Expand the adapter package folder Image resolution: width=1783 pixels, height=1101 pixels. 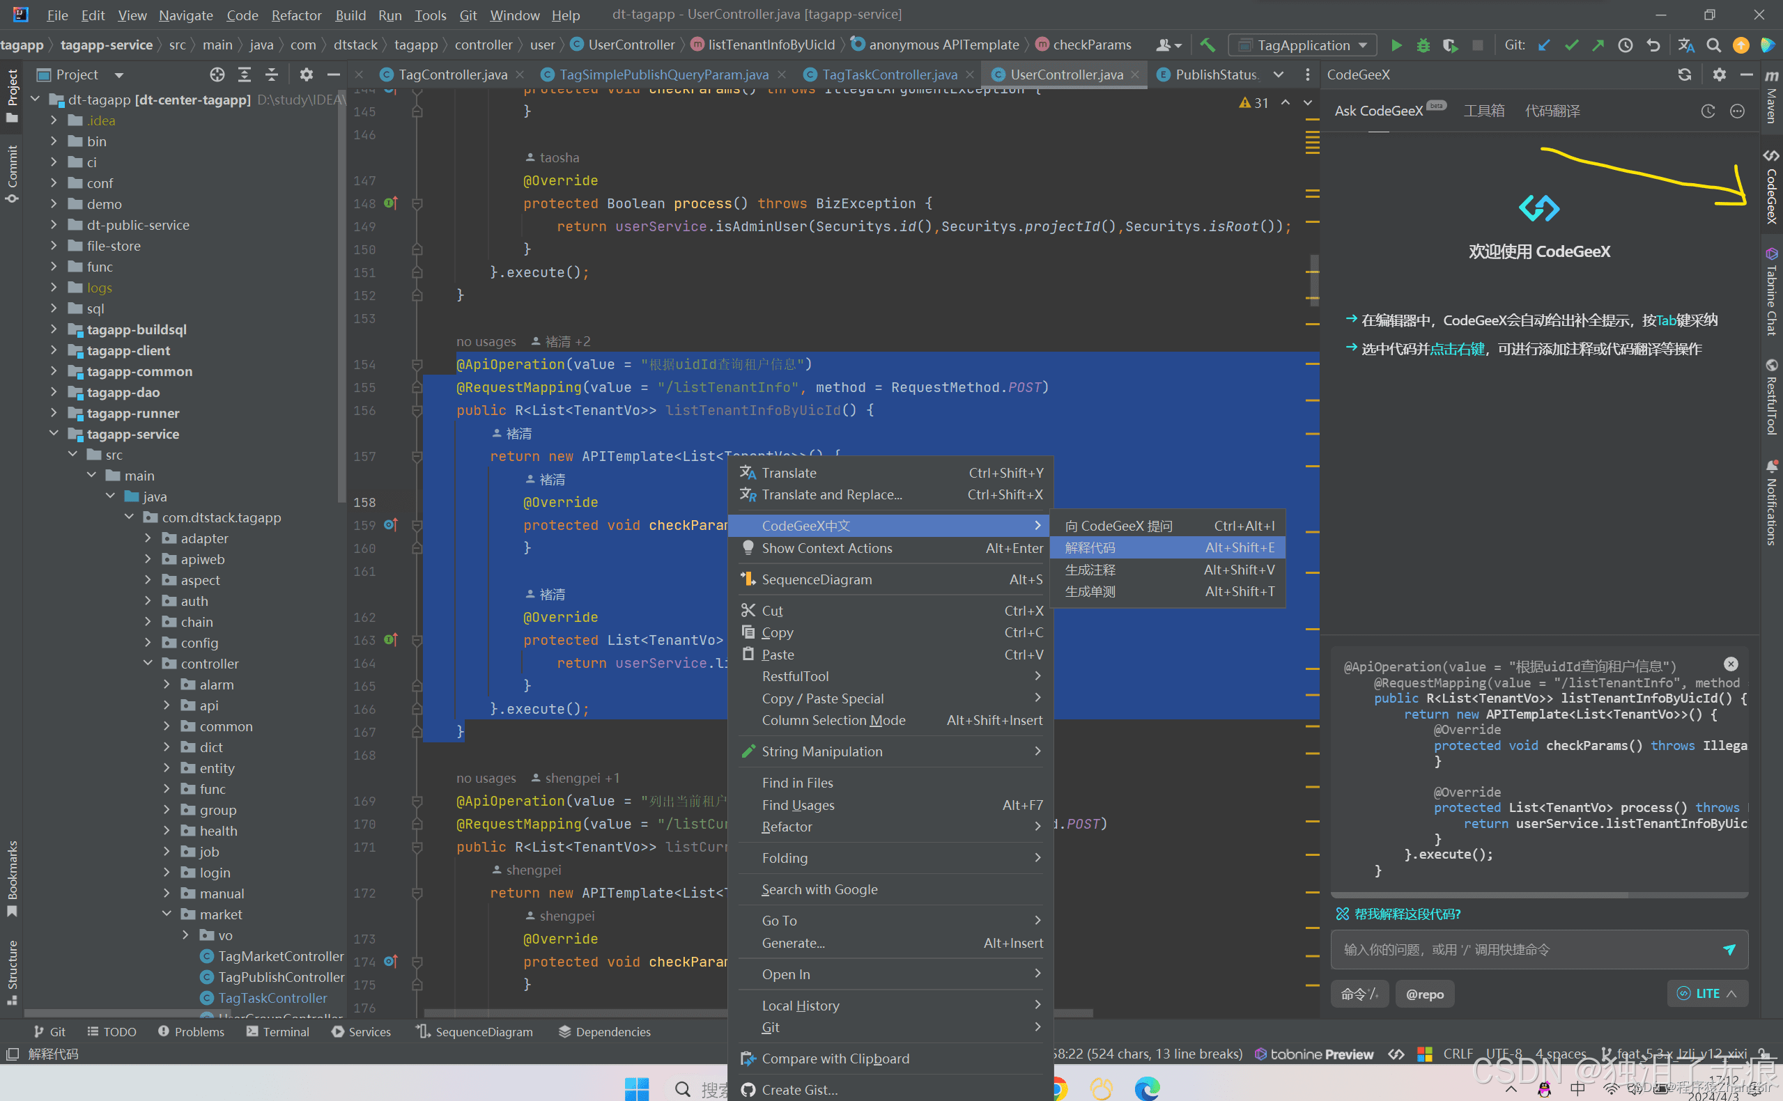(x=148, y=538)
